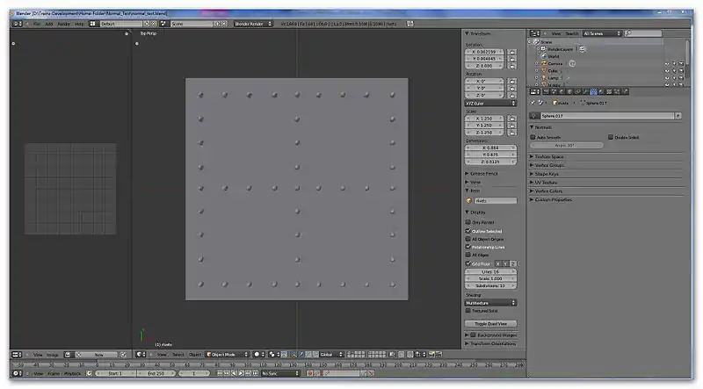Open the File menu
Viewport: 703px width, 389px height.
(x=36, y=24)
